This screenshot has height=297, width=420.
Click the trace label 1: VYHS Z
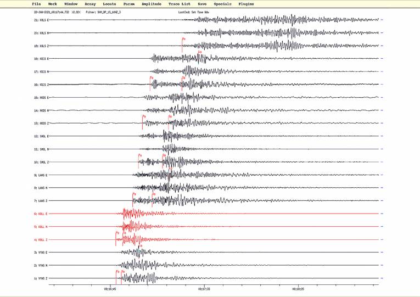[41, 278]
